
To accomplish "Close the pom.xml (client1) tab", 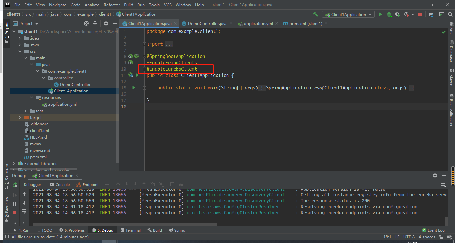I will 326,24.
